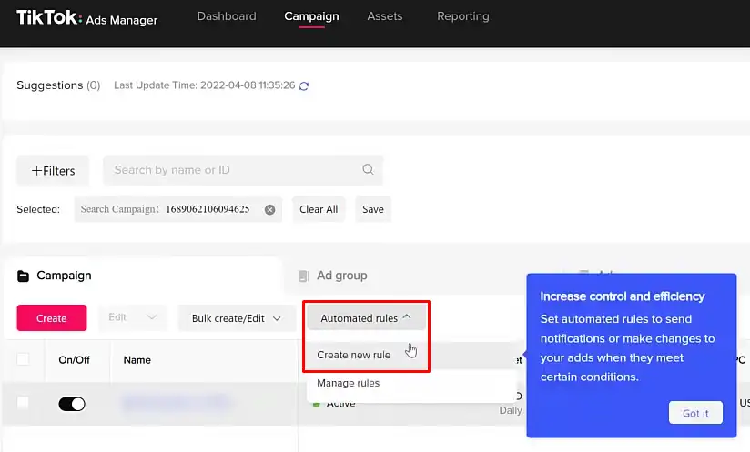Expand the Bulk create/Edit dropdown

237,318
